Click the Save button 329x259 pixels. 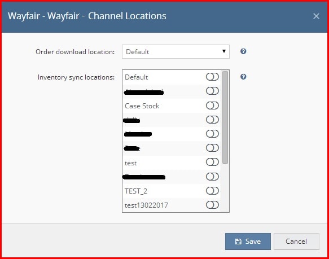coord(248,242)
